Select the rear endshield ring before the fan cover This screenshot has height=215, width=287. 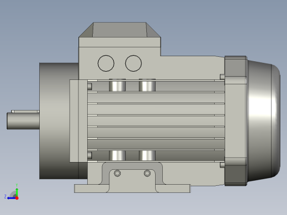(x=236, y=121)
